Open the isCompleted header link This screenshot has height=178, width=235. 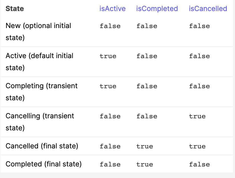click(x=157, y=9)
